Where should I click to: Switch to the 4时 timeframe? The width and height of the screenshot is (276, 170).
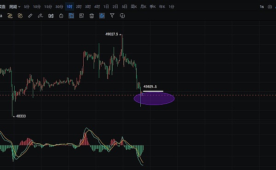pos(97,7)
